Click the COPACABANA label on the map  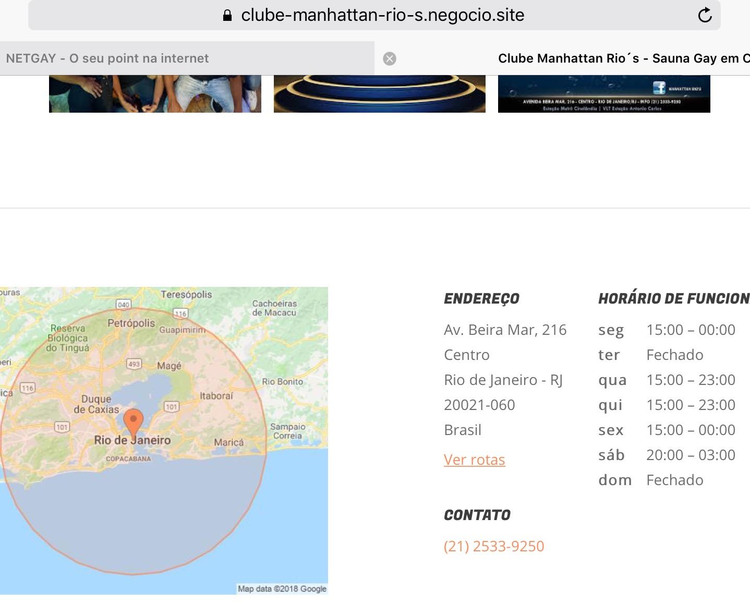(128, 459)
